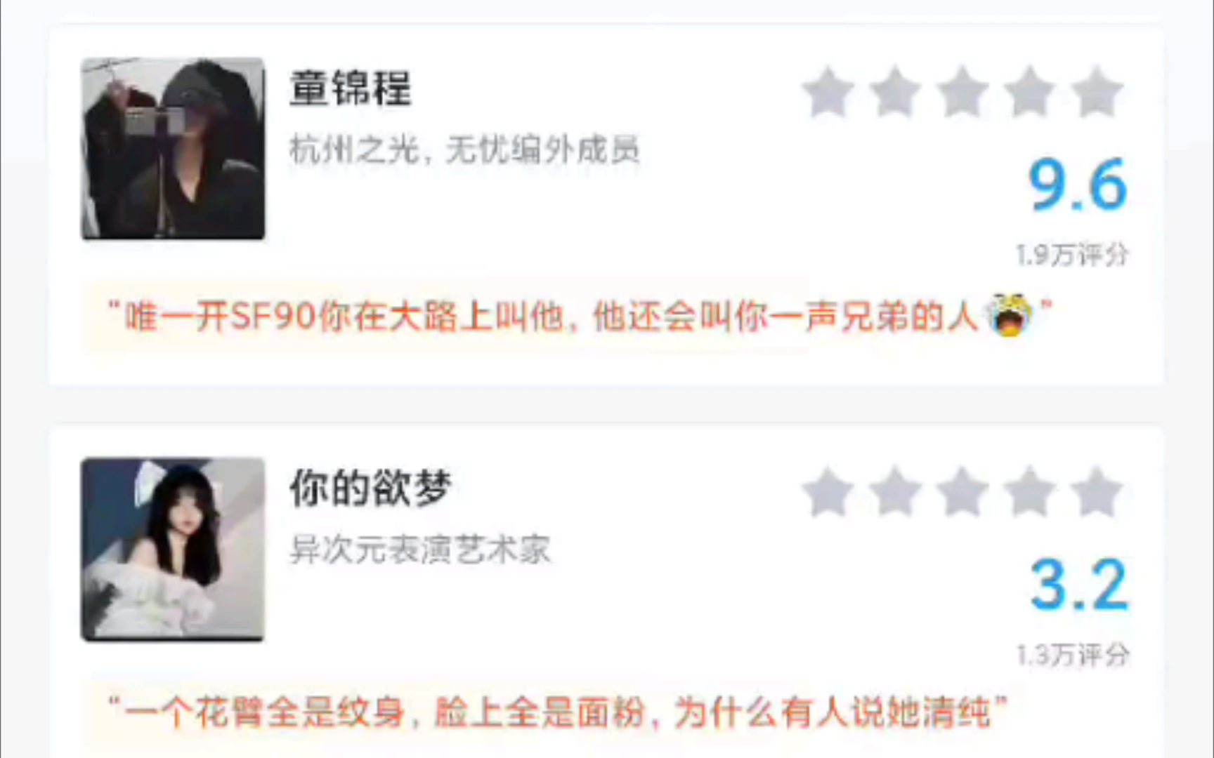1214x758 pixels.
Task: Select third star on 童锦程 card
Action: pyautogui.click(x=962, y=92)
